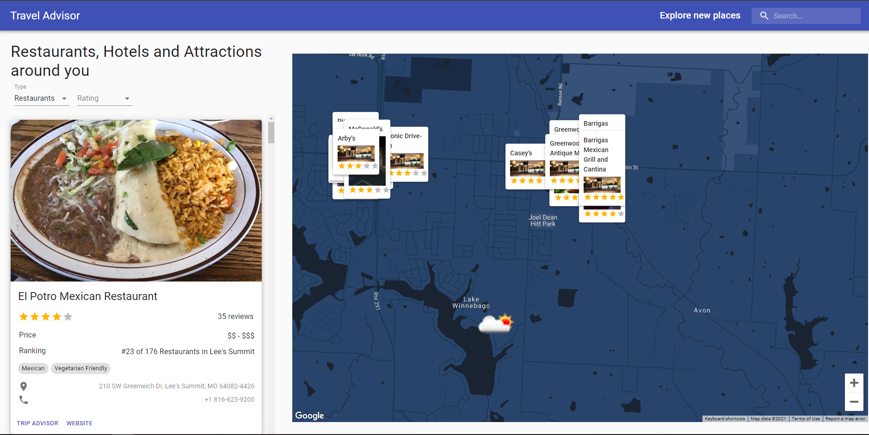Image resolution: width=869 pixels, height=435 pixels.
Task: Zoom in the map with plus button
Action: pos(854,383)
